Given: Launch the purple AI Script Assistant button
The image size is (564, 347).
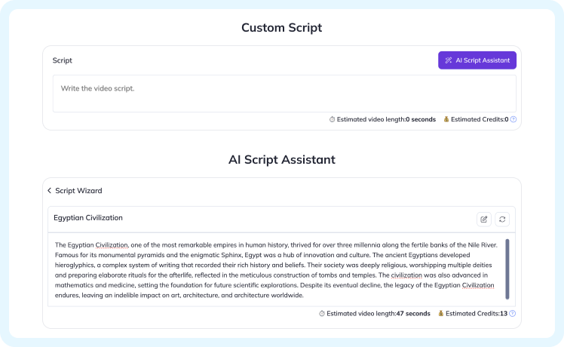Looking at the screenshot, I should 477,60.
